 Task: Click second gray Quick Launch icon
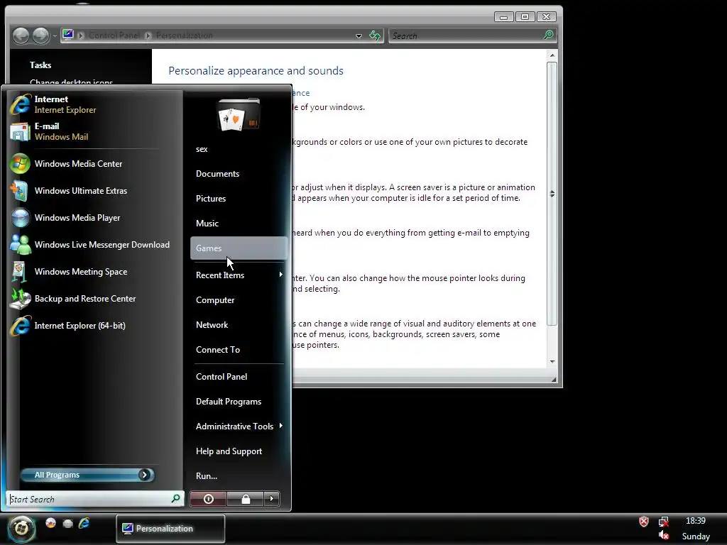[x=67, y=523]
